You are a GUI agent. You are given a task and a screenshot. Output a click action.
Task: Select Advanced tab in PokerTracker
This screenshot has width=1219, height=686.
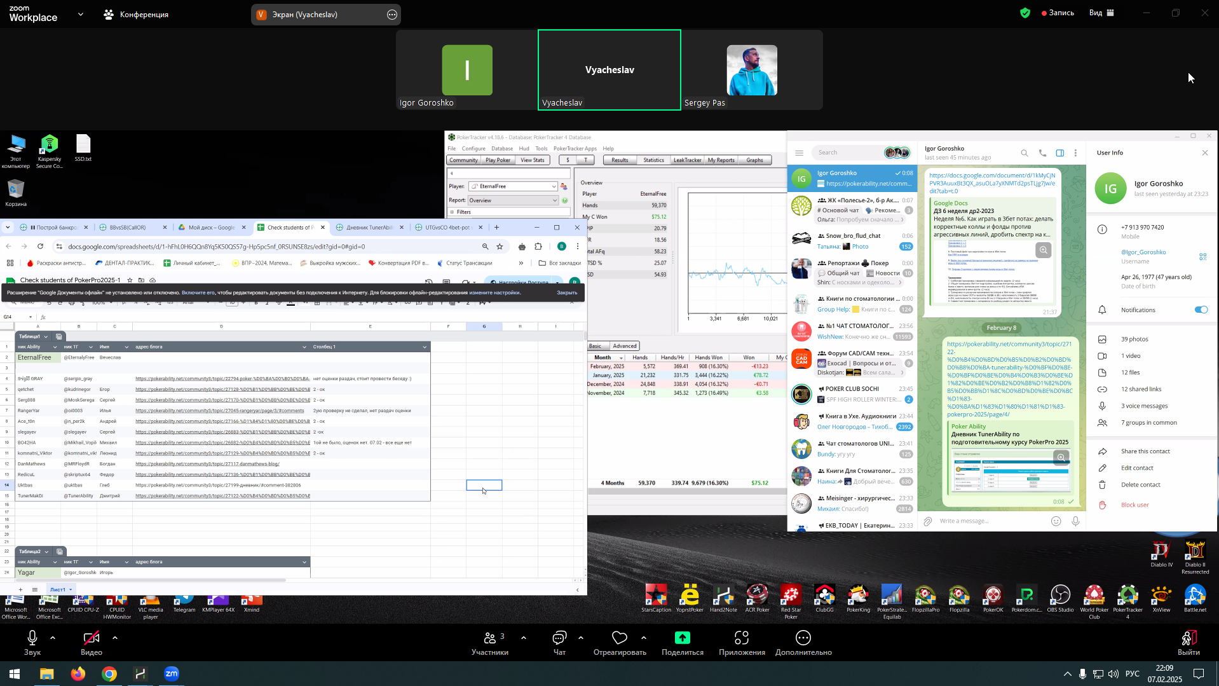pyautogui.click(x=624, y=346)
